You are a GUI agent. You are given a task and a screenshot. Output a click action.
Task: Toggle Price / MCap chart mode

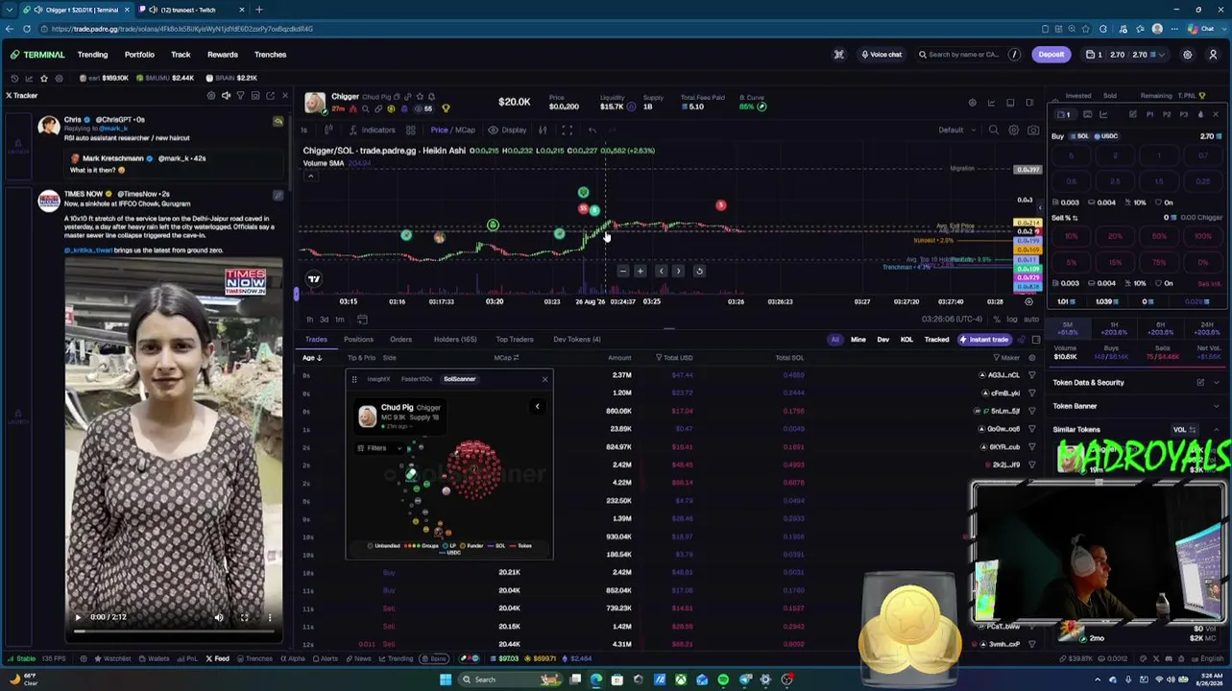tap(451, 130)
